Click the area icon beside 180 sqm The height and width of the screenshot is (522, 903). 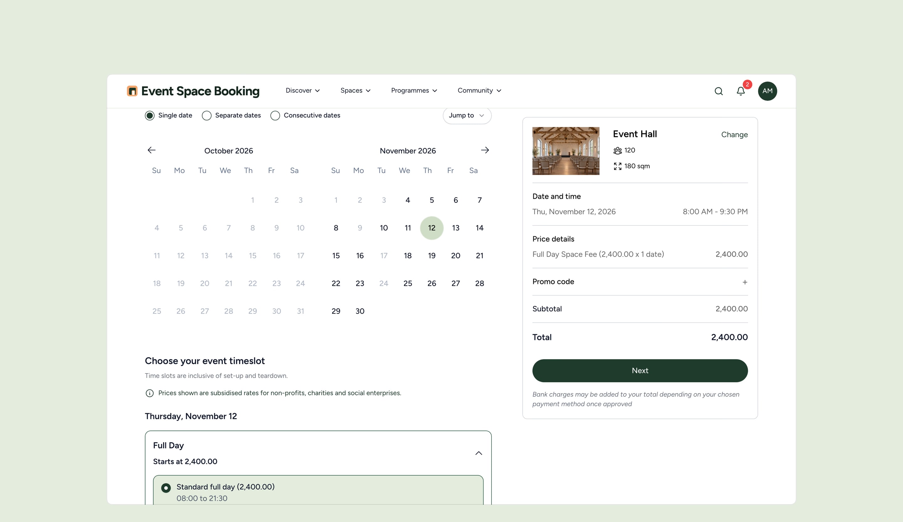coord(617,166)
